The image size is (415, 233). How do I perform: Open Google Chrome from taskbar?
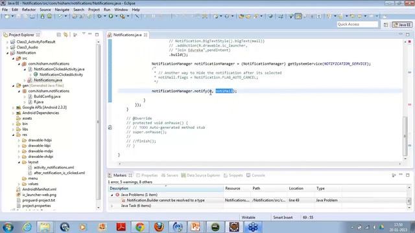tap(140, 227)
